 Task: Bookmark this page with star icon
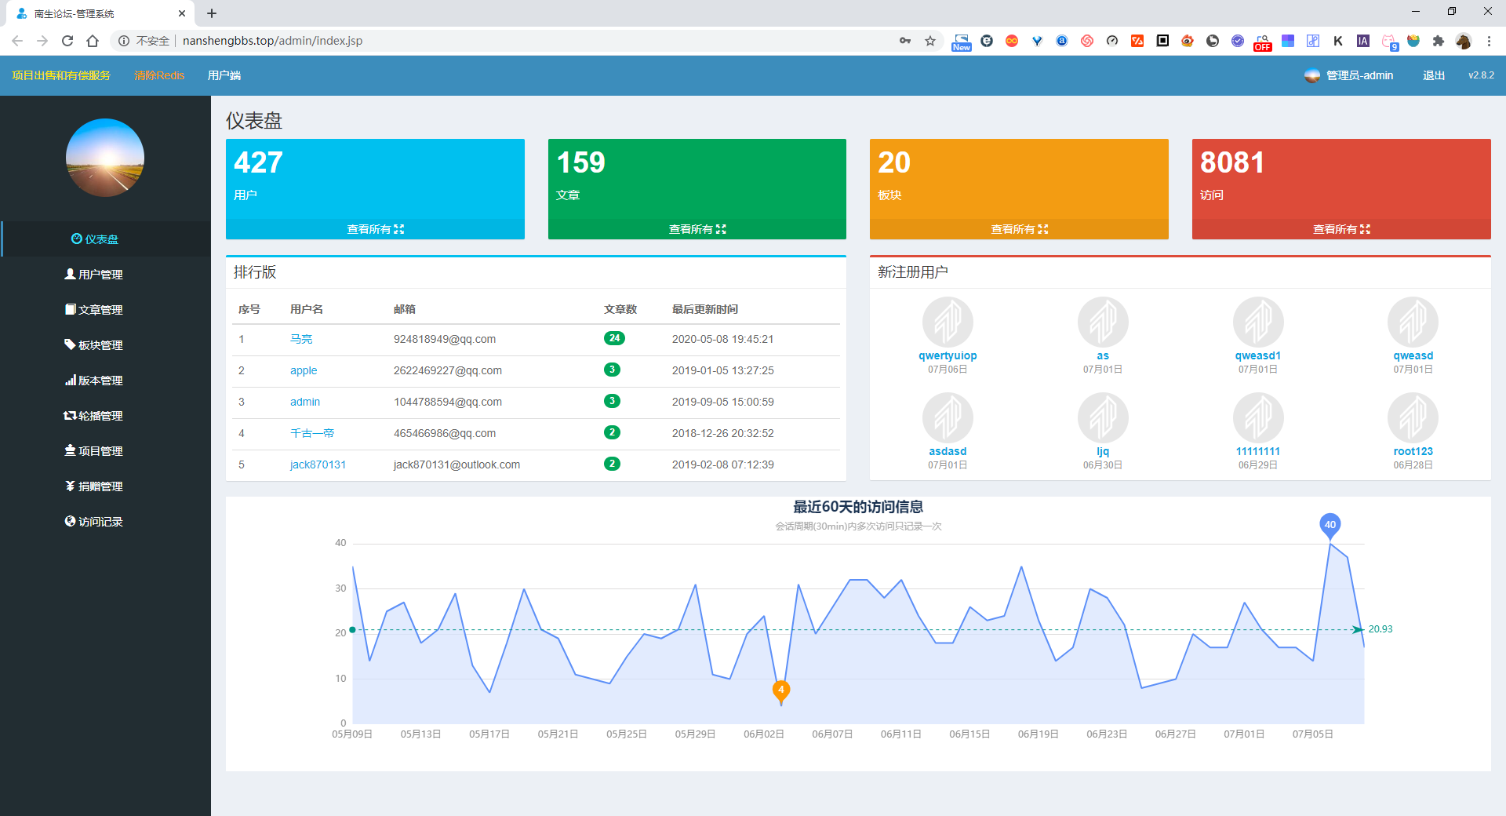click(930, 41)
